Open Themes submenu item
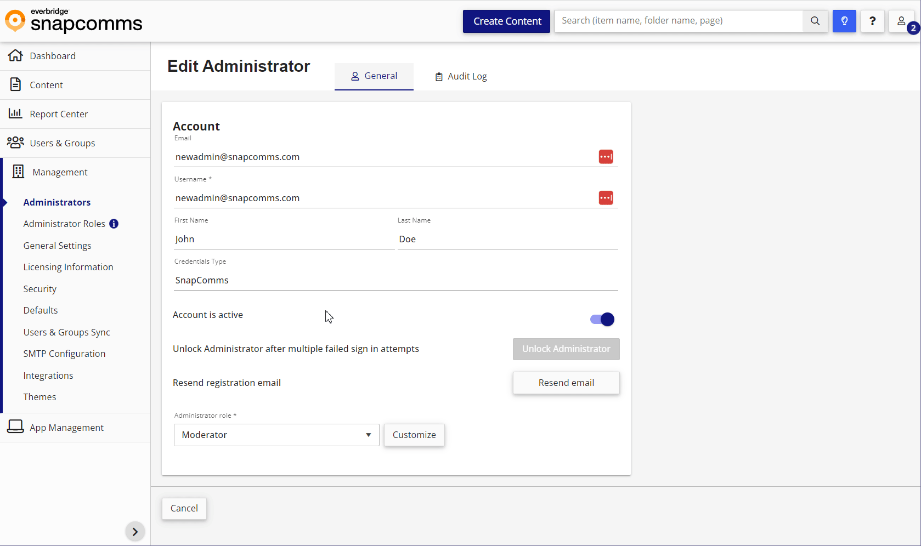The height and width of the screenshot is (546, 921). [39, 397]
